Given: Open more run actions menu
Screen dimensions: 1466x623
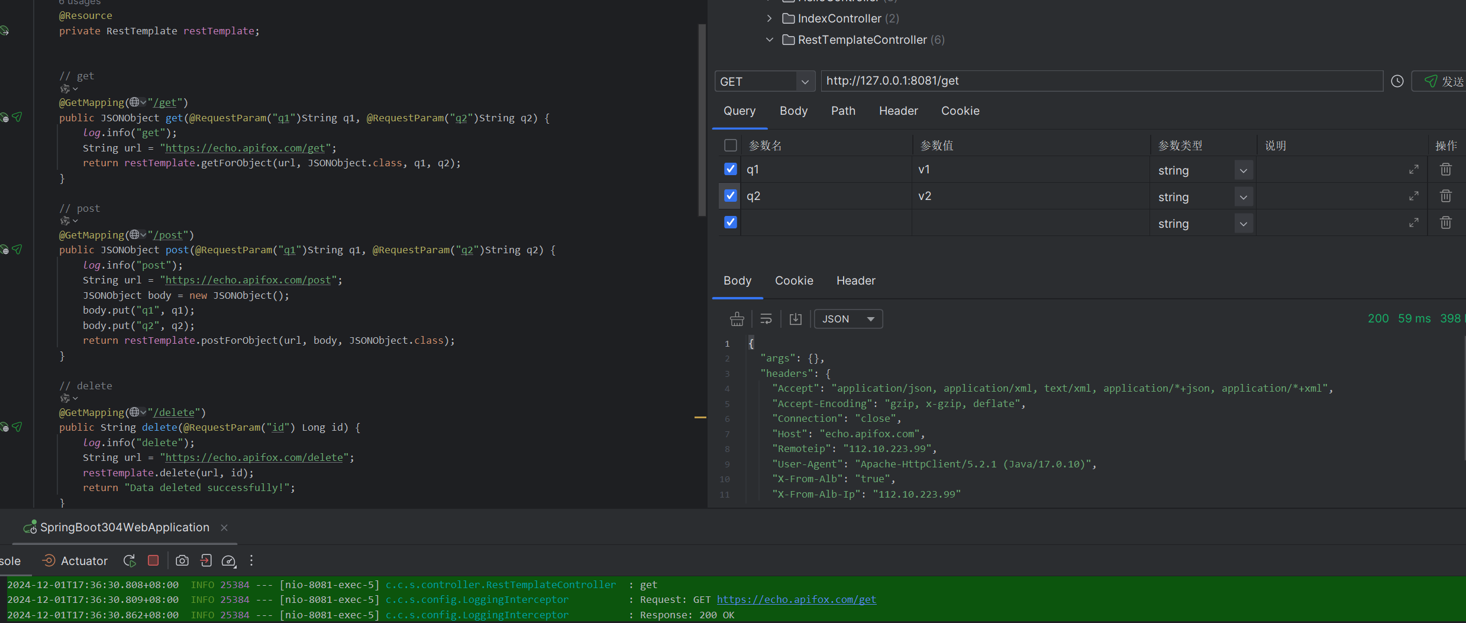Looking at the screenshot, I should point(251,560).
